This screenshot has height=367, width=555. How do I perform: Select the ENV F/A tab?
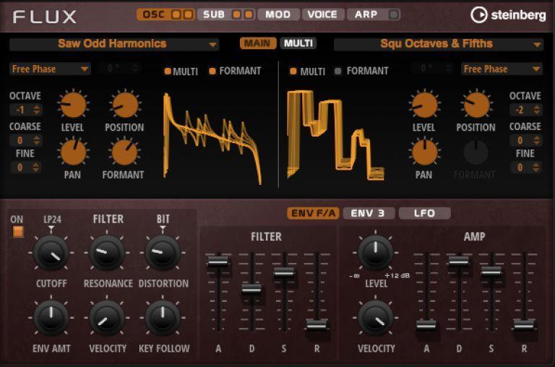pyautogui.click(x=313, y=213)
